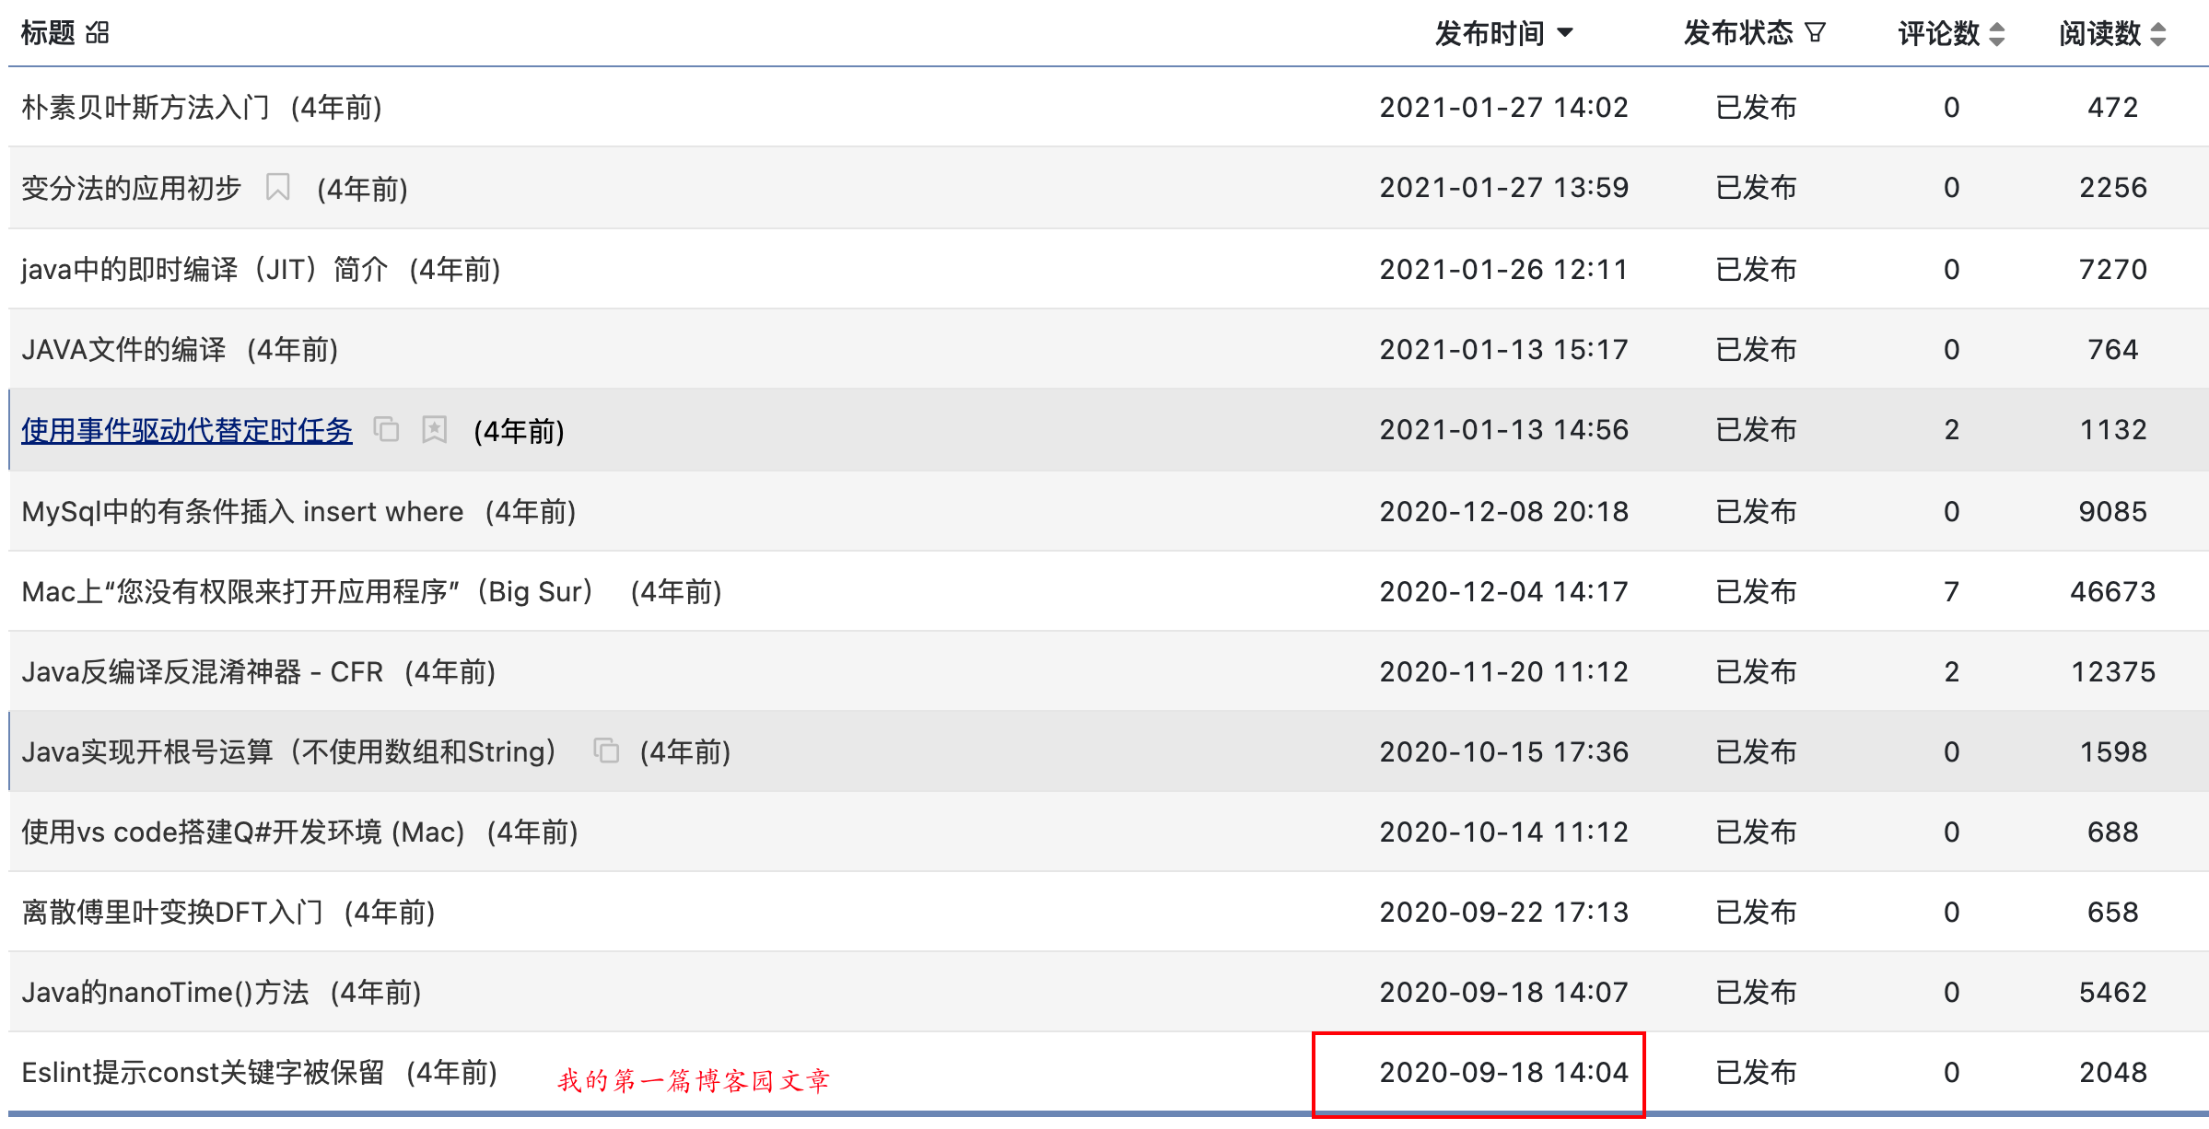Click bookmark icon next to 变分法的应用初步

277,188
